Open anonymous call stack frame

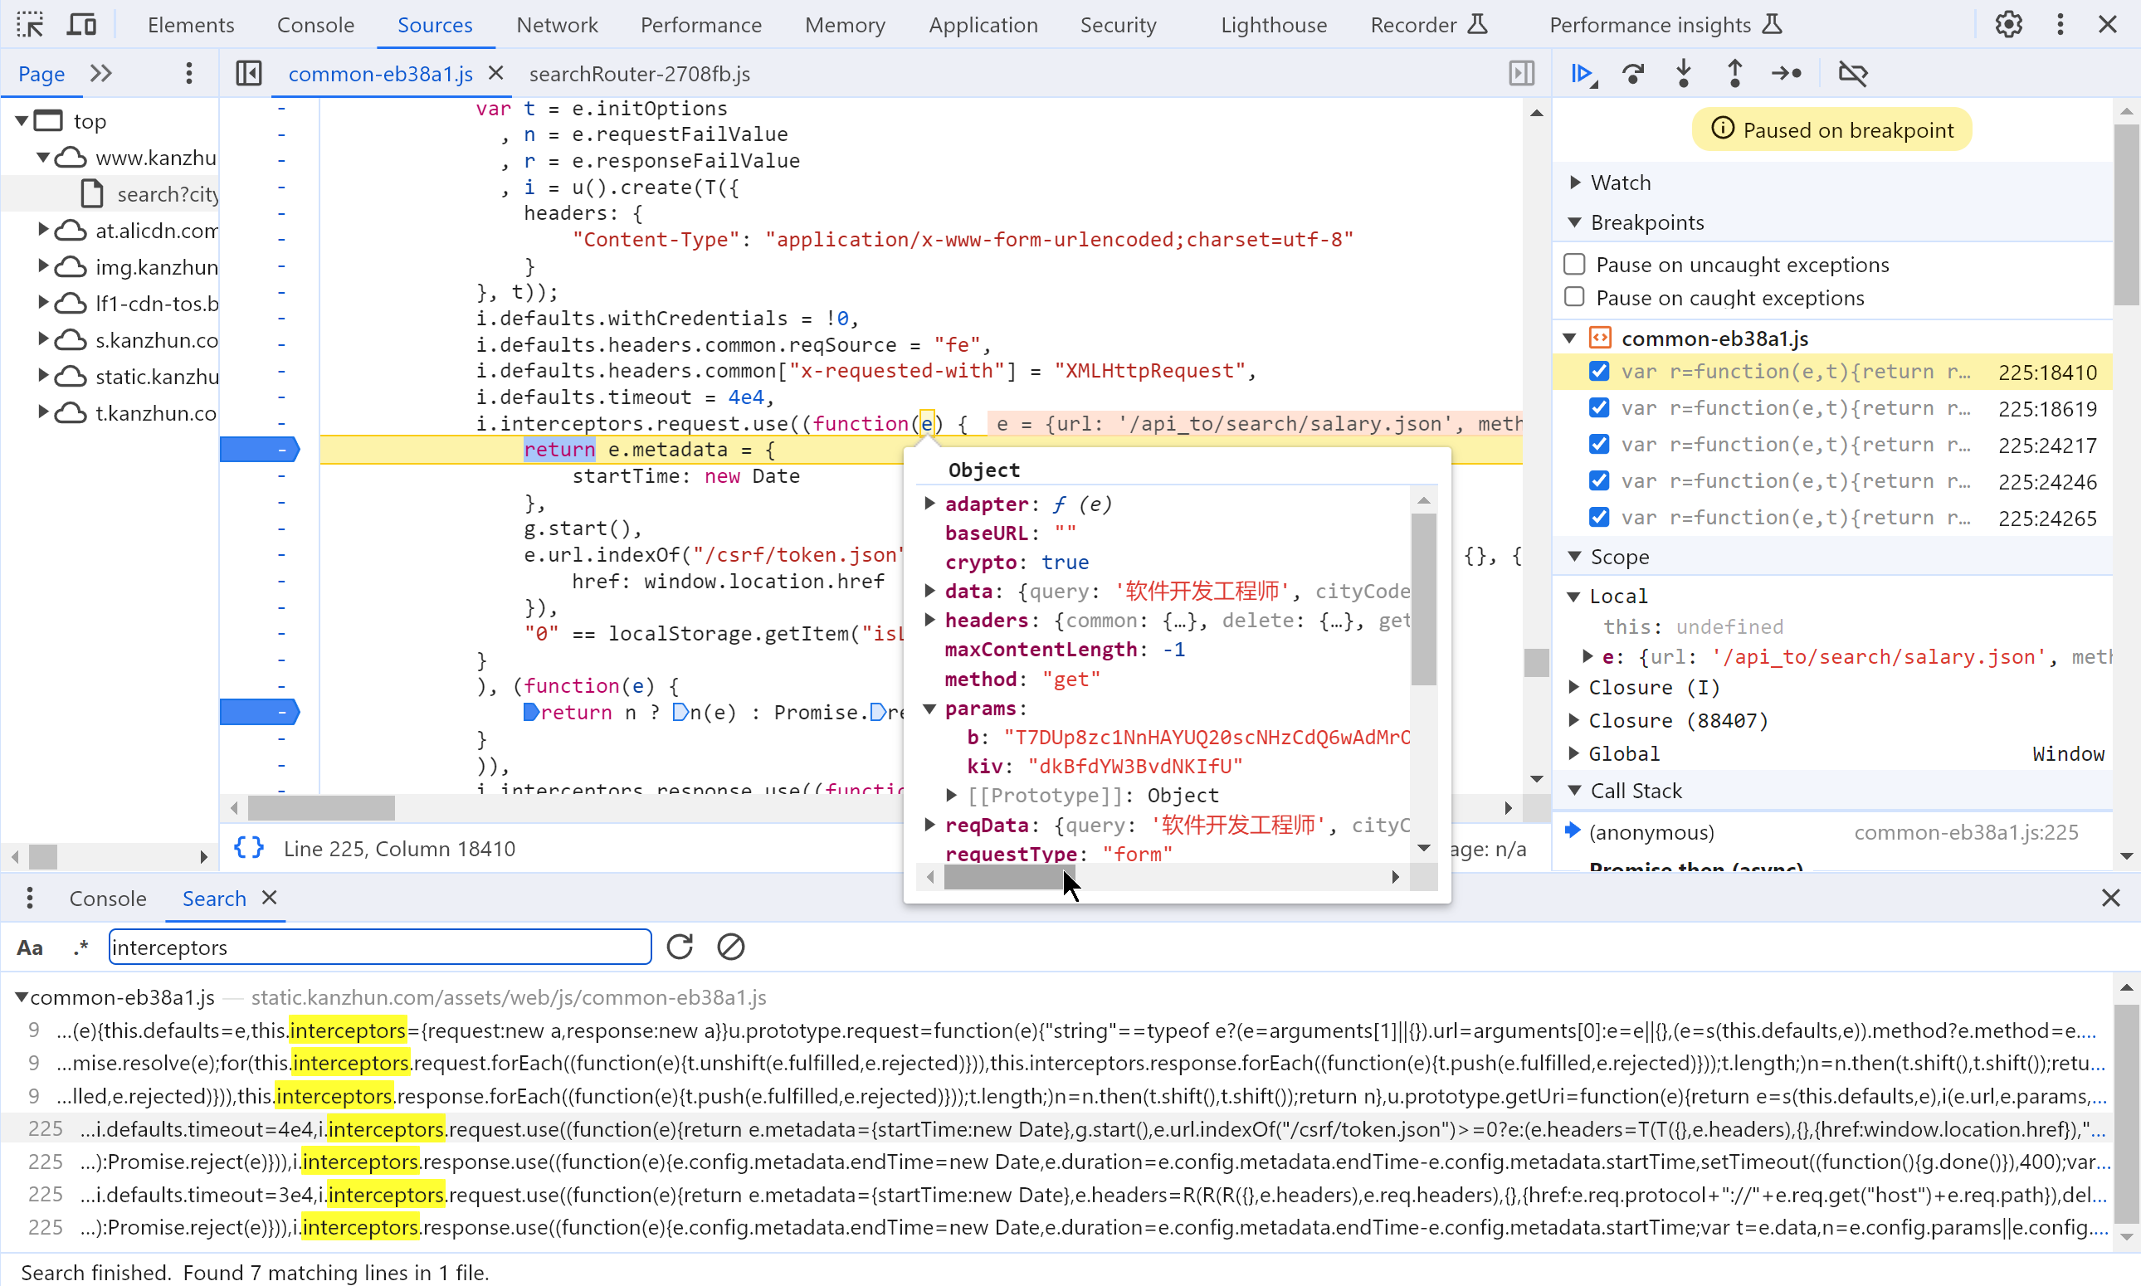pos(1833,832)
